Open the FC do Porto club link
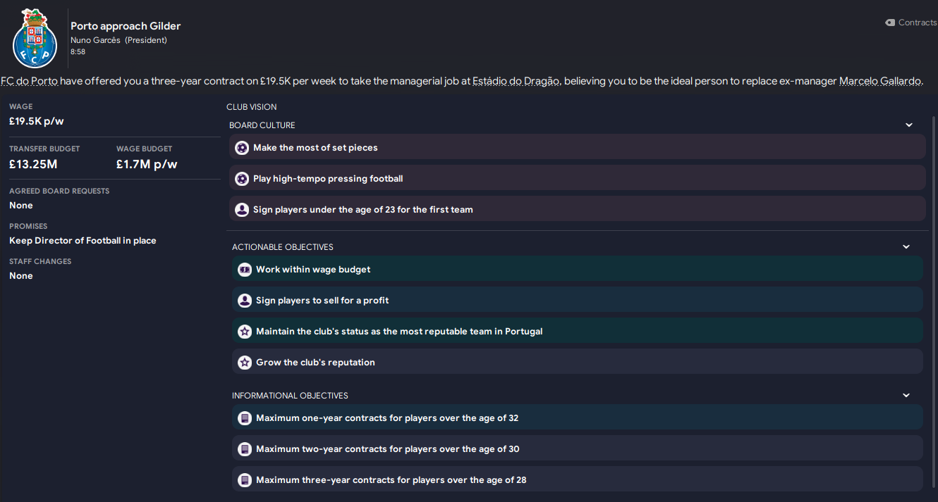 (x=29, y=81)
